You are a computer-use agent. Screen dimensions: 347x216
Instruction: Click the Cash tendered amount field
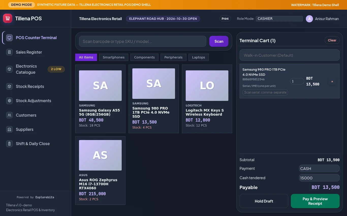[319, 178]
